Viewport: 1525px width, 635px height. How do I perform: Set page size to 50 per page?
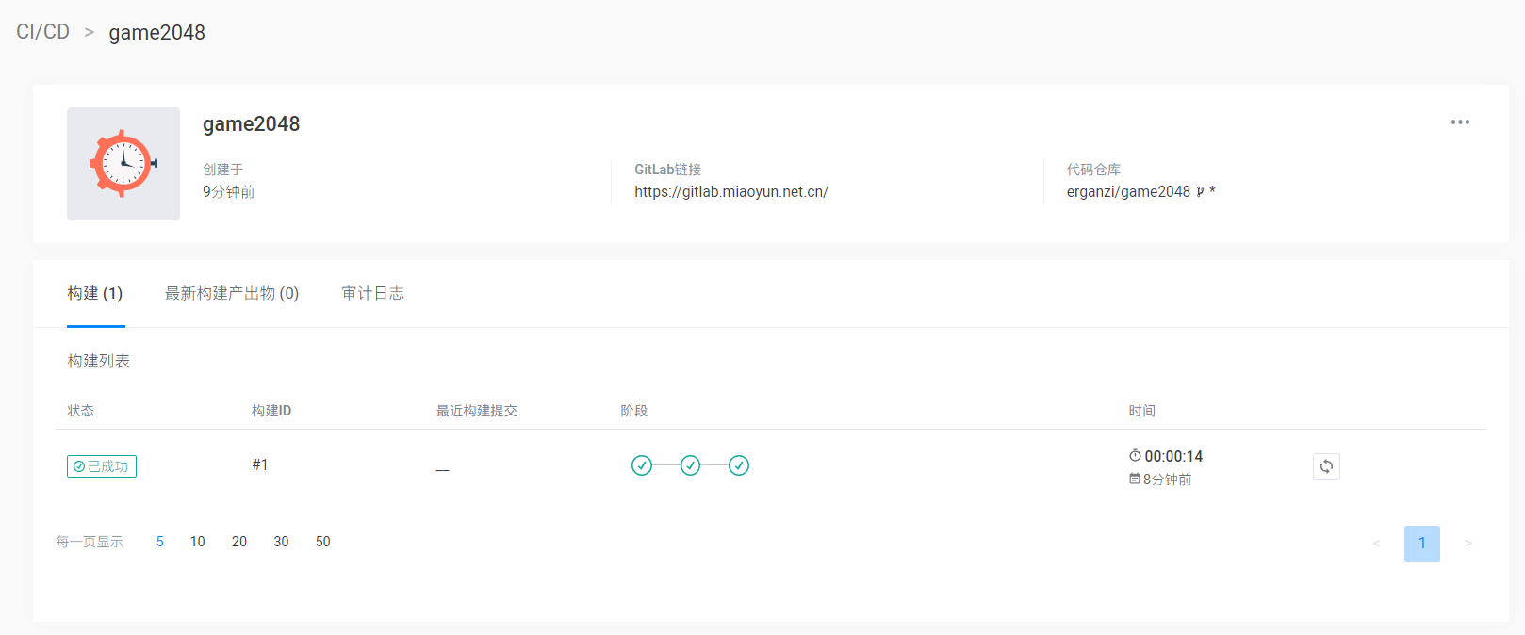[x=322, y=542]
